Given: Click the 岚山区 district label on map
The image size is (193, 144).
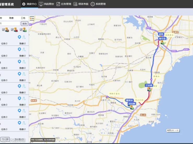Looking at the screenshot, I should [x=143, y=115].
